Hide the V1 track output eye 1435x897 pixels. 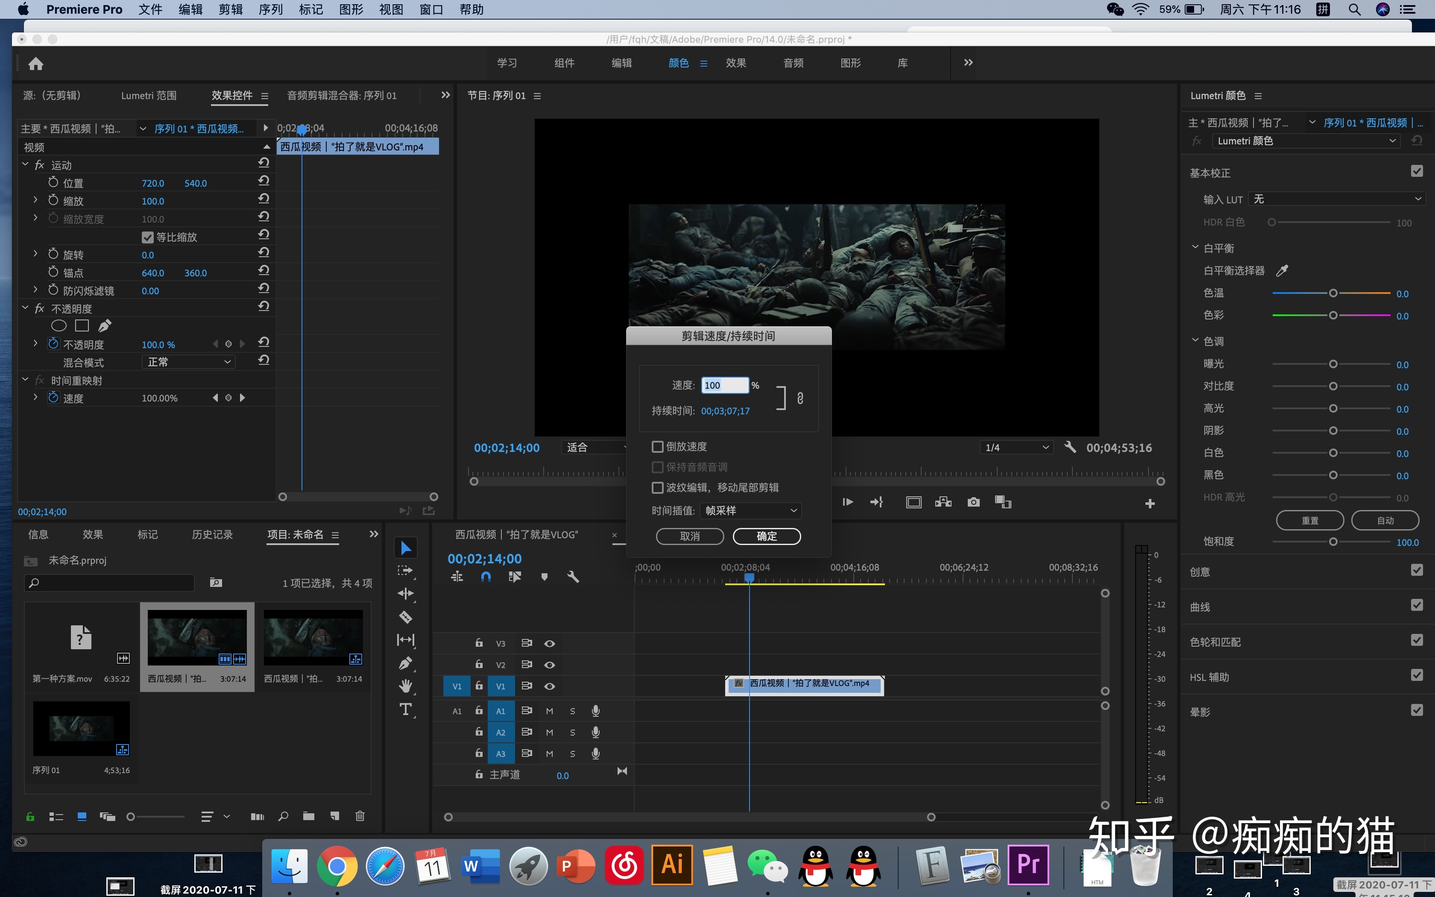(x=550, y=686)
